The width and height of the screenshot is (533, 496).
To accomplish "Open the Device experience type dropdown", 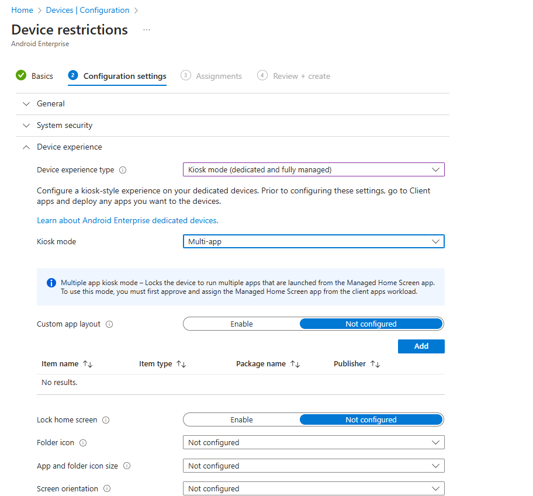I will point(313,169).
